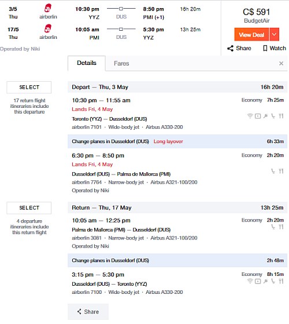This screenshot has height=324, width=289.
Task: Click the C$ 591 price
Action: pyautogui.click(x=256, y=12)
